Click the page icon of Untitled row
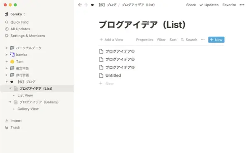This screenshot has width=249, height=153. 101,76
